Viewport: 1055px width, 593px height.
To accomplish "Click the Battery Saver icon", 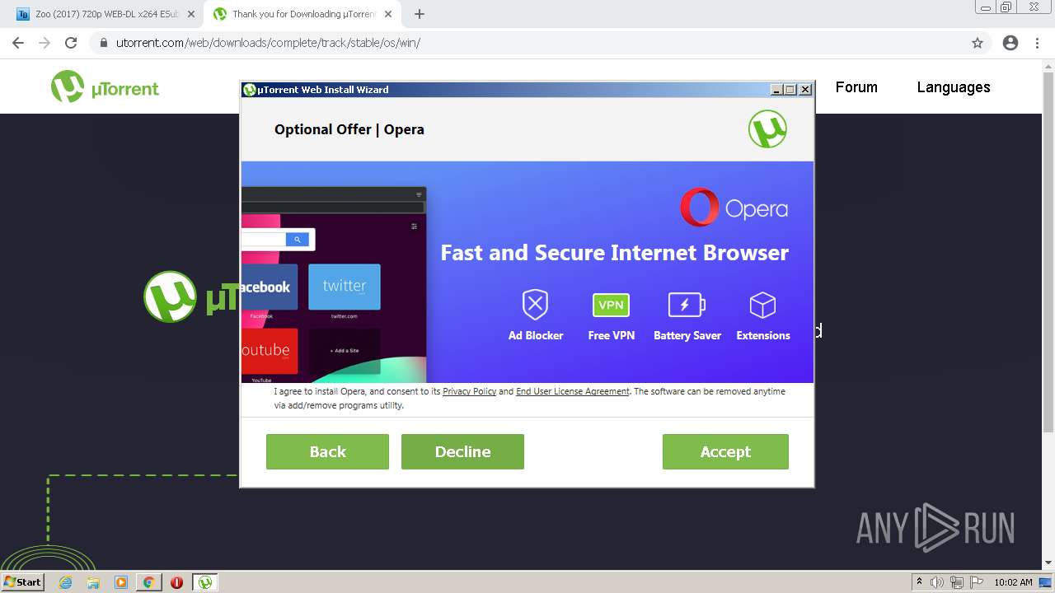I will (x=687, y=305).
